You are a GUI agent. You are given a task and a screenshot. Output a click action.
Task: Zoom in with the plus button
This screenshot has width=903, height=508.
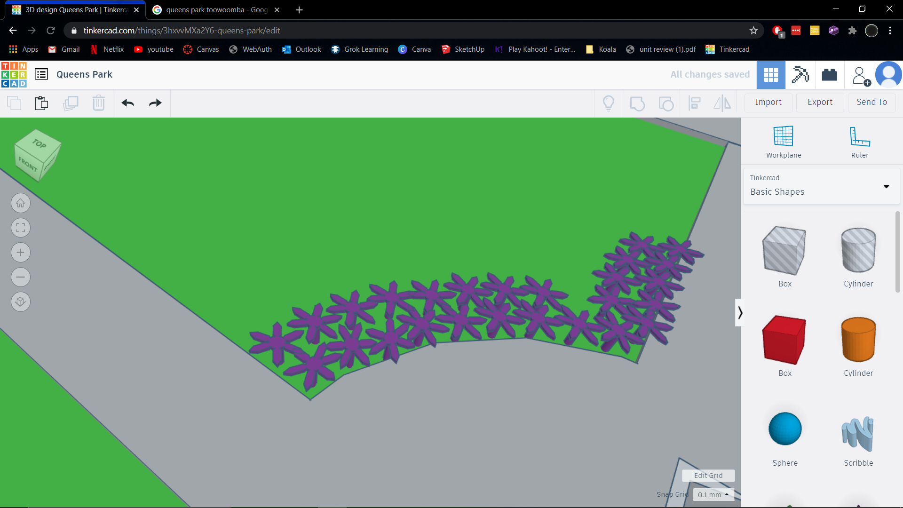click(x=21, y=253)
